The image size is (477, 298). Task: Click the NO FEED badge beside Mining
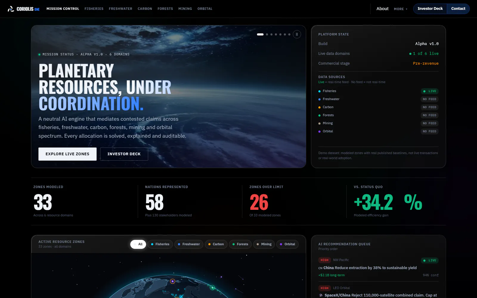pos(430,123)
